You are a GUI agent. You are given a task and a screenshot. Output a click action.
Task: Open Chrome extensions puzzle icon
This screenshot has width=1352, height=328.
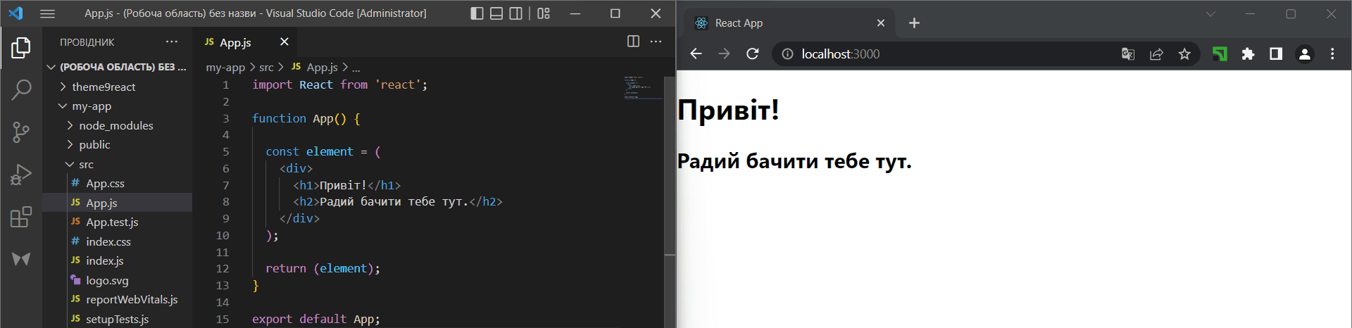point(1248,54)
